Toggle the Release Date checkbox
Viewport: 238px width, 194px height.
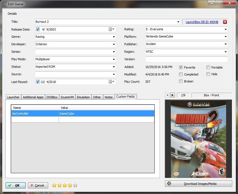coord(38,29)
